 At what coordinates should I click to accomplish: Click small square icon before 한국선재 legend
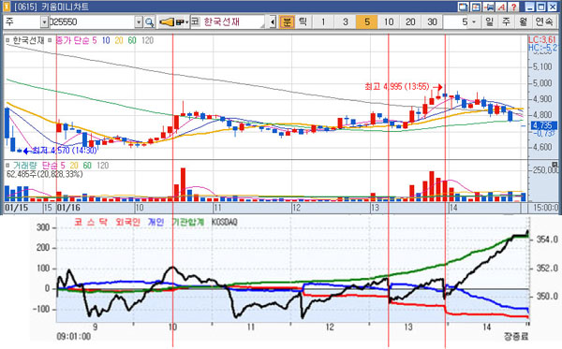point(7,41)
